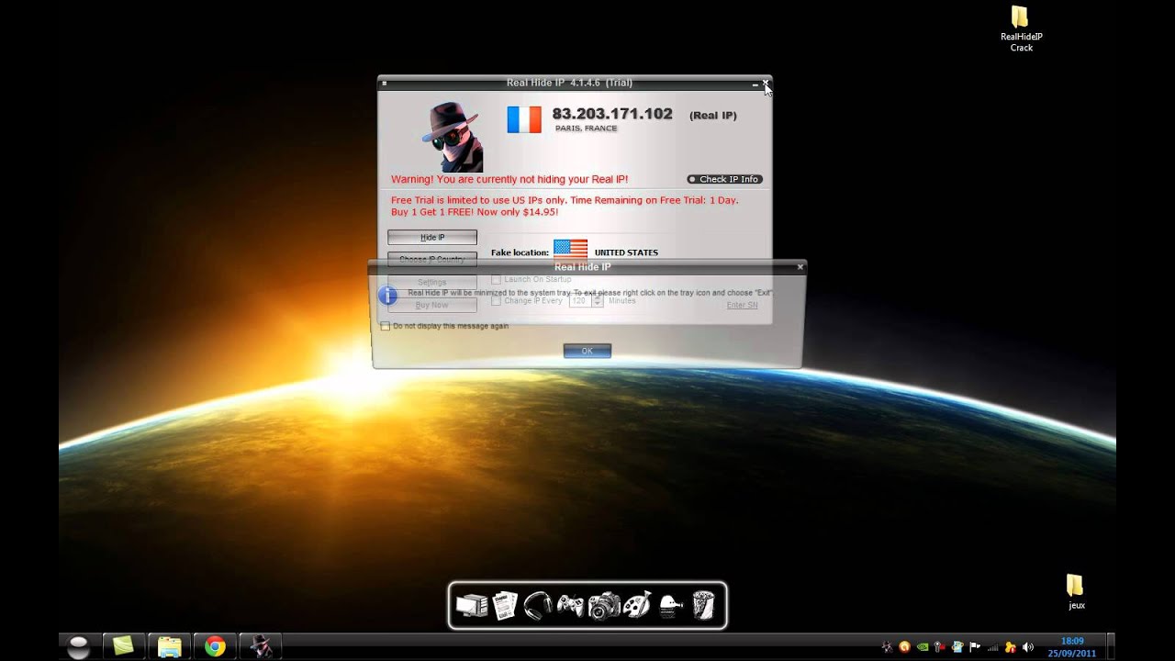Click the 83.203.171.102 IP address text
The width and height of the screenshot is (1175, 661).
click(612, 114)
